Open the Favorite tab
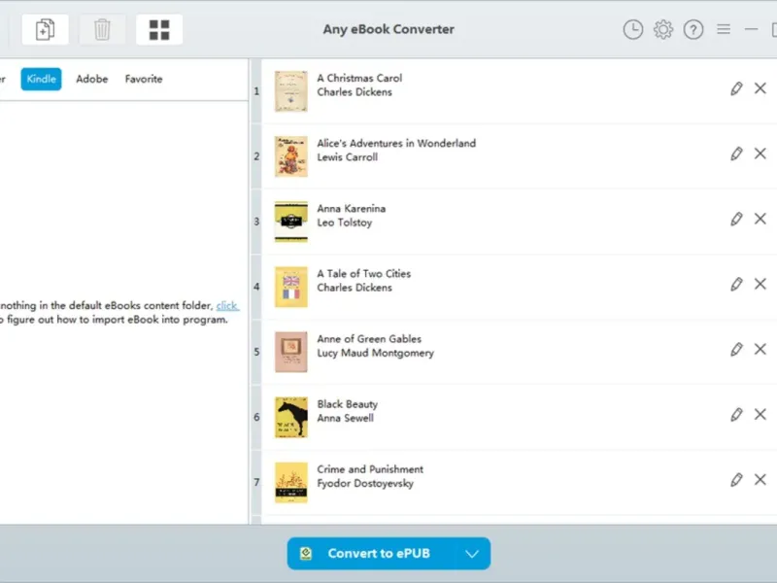This screenshot has height=583, width=777. tap(144, 80)
